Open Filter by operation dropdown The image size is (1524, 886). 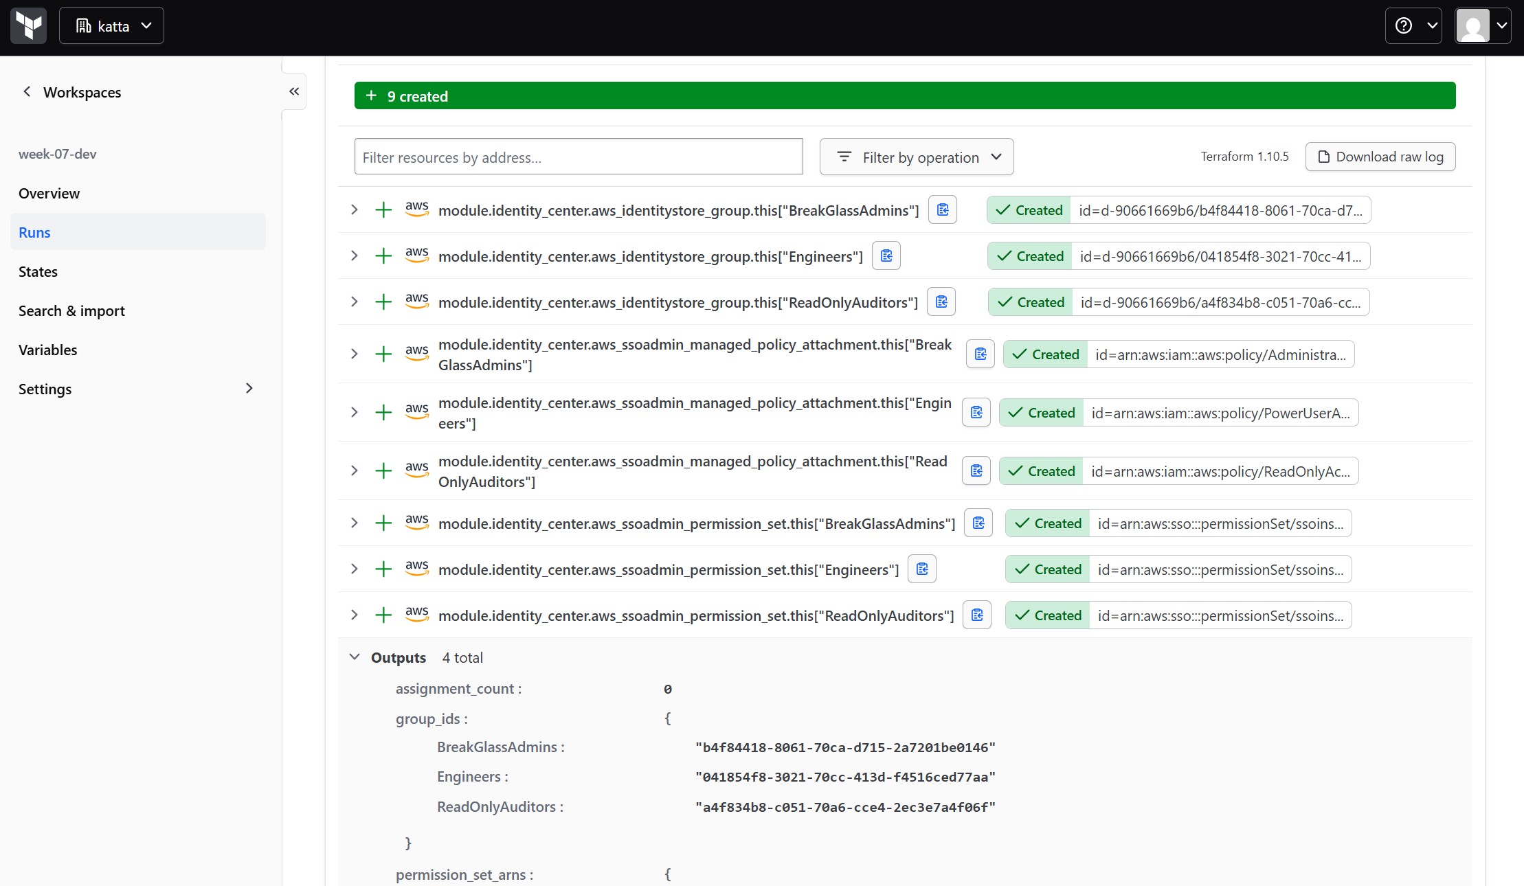point(917,157)
